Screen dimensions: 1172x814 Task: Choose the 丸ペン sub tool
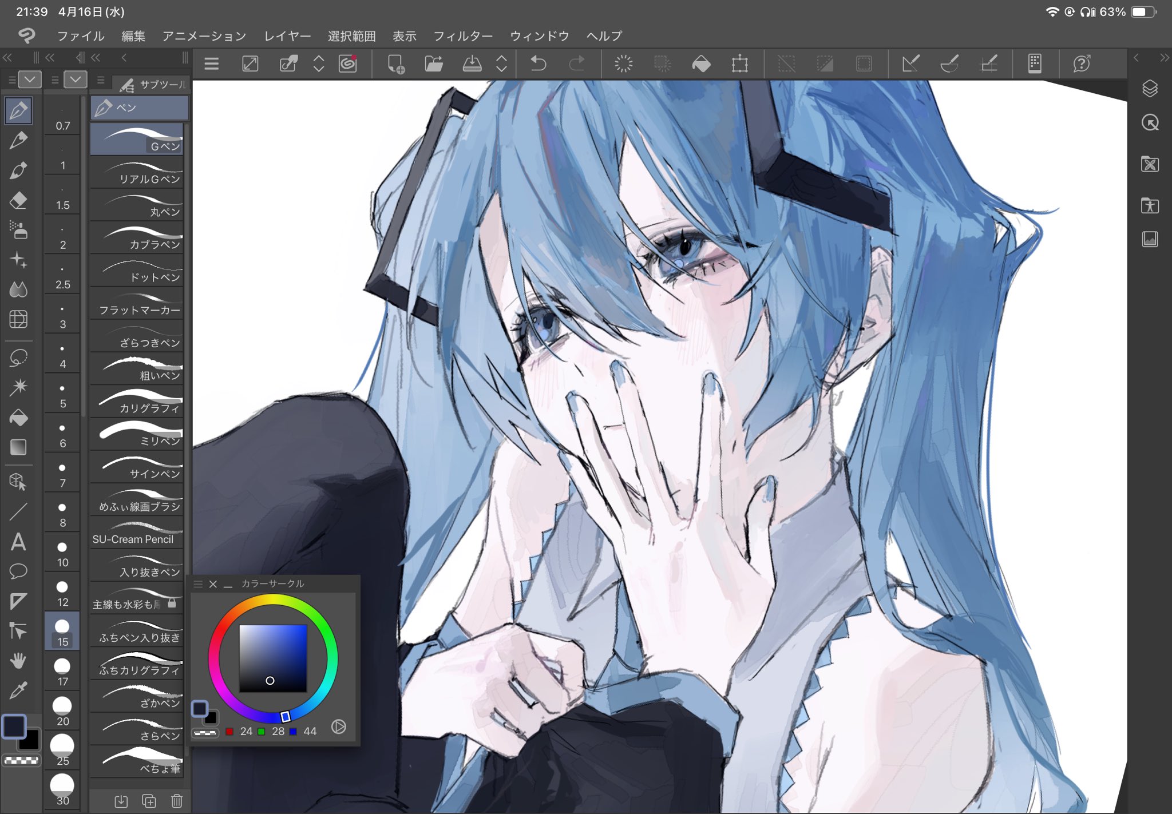click(x=137, y=205)
